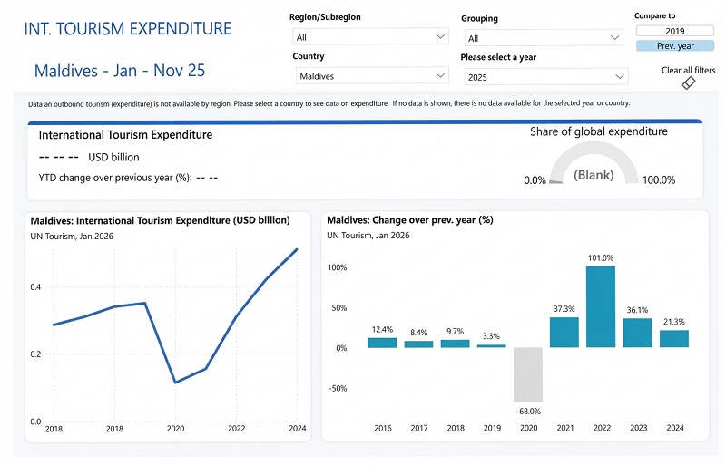Select the 2024 bar labeled 21.3%

pos(673,338)
